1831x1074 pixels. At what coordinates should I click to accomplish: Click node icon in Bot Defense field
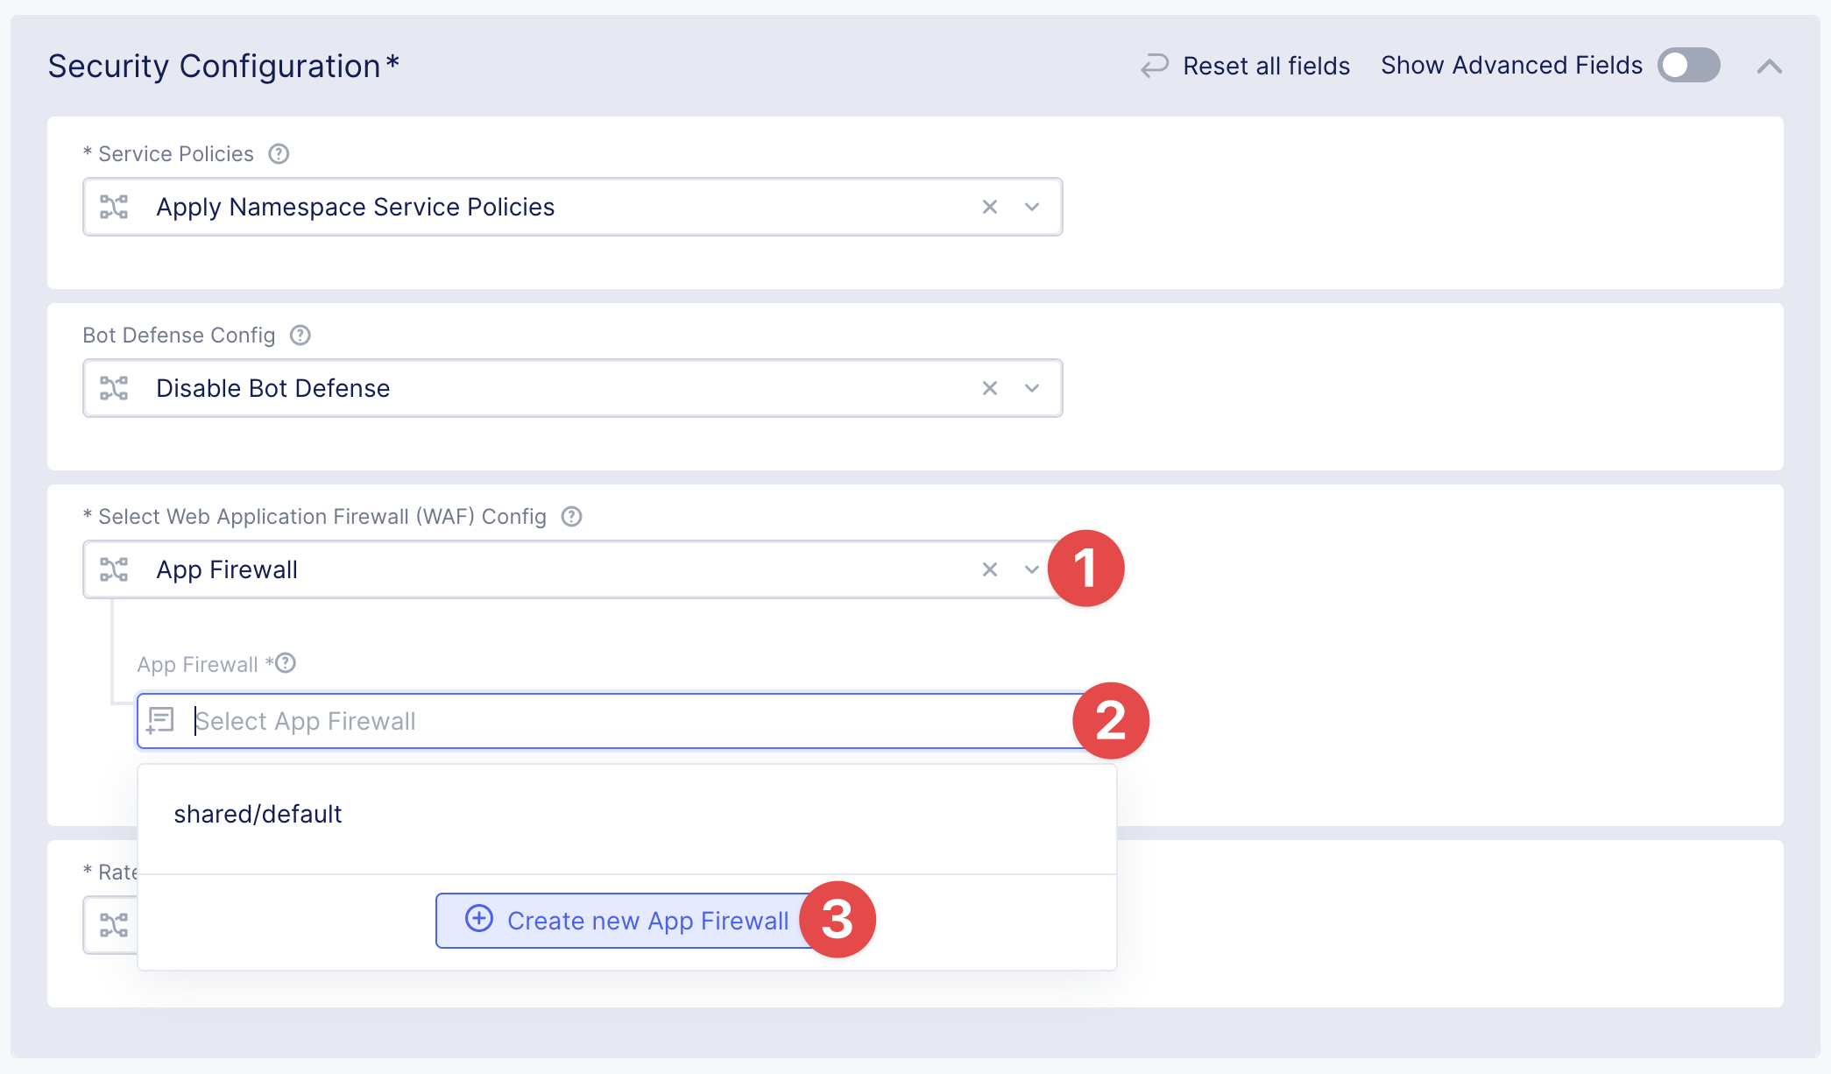(x=114, y=389)
